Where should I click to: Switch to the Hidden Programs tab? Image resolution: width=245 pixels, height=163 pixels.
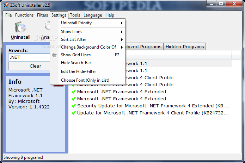point(185,46)
